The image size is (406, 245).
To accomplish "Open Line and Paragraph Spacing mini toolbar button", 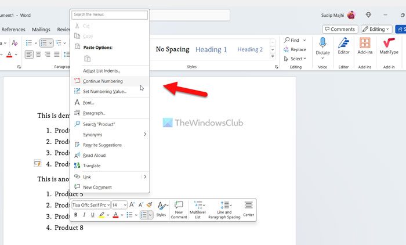I will click(224, 210).
